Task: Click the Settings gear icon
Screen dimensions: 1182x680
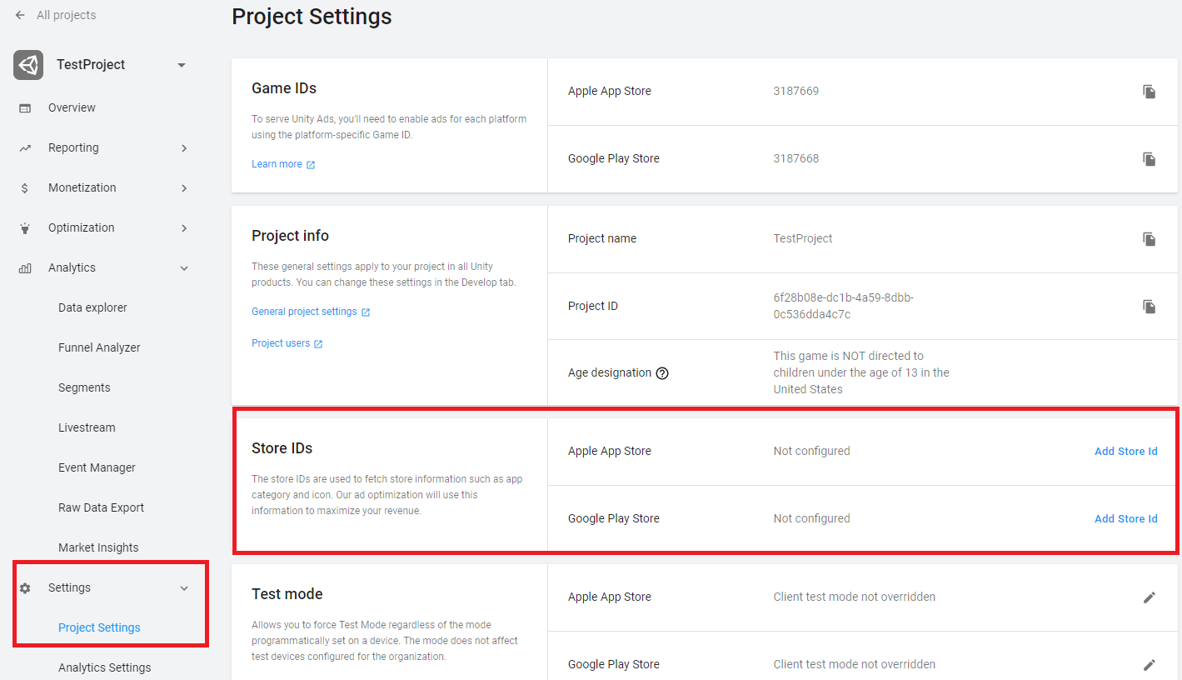Action: coord(25,587)
